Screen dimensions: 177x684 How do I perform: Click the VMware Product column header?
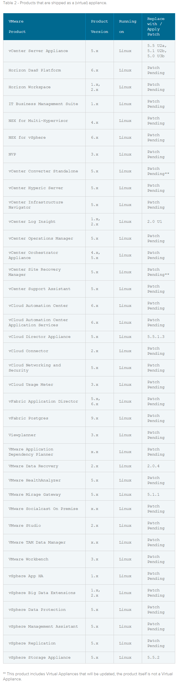(44, 27)
